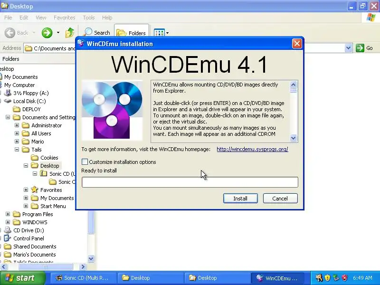This screenshot has width=380, height=285.
Task: Click red shield alert tray icon
Action: pos(344,278)
